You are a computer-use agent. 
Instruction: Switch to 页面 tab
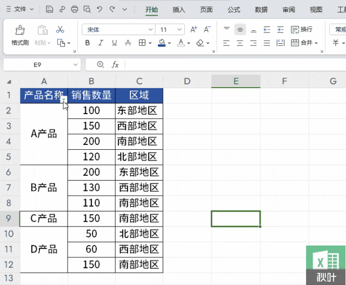coord(207,10)
